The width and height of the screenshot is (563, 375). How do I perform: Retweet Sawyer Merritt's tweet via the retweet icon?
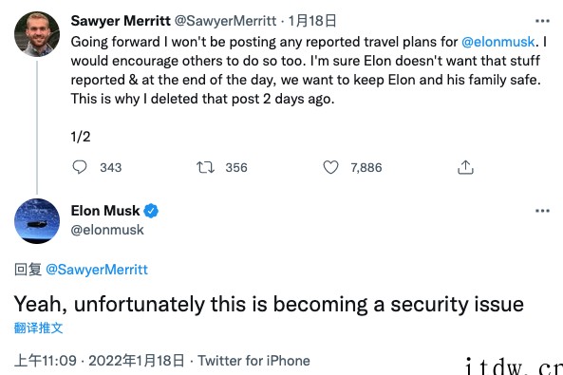coord(205,167)
